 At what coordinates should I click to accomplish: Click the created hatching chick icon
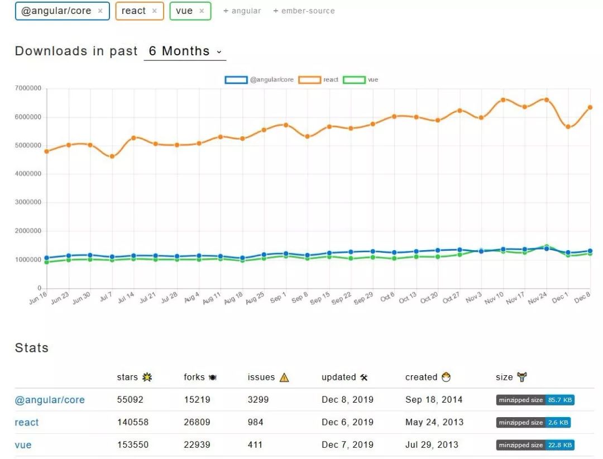coord(446,377)
